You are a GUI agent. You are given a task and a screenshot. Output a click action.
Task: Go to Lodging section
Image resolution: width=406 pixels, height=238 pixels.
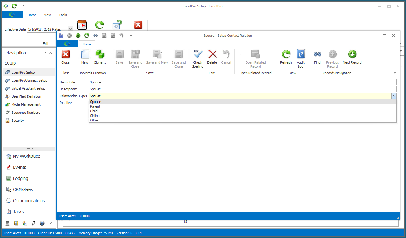point(29,178)
